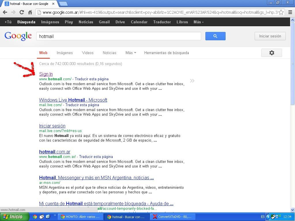Click the vertical scrollbar thumb

point(293,64)
